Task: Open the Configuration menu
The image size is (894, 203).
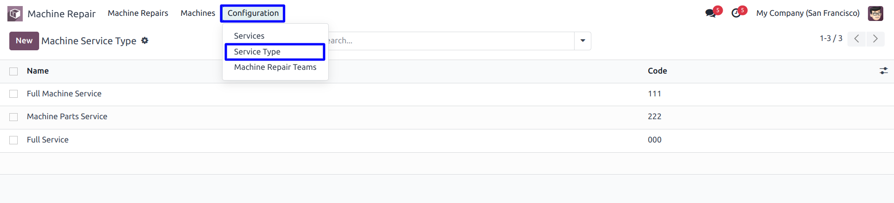Action: [253, 13]
